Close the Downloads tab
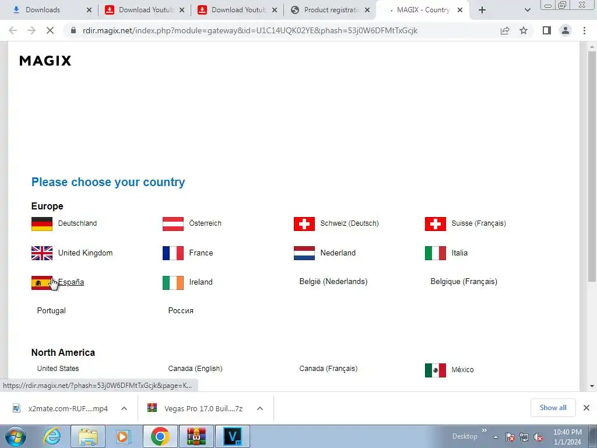This screenshot has height=448, width=597. coord(89,10)
